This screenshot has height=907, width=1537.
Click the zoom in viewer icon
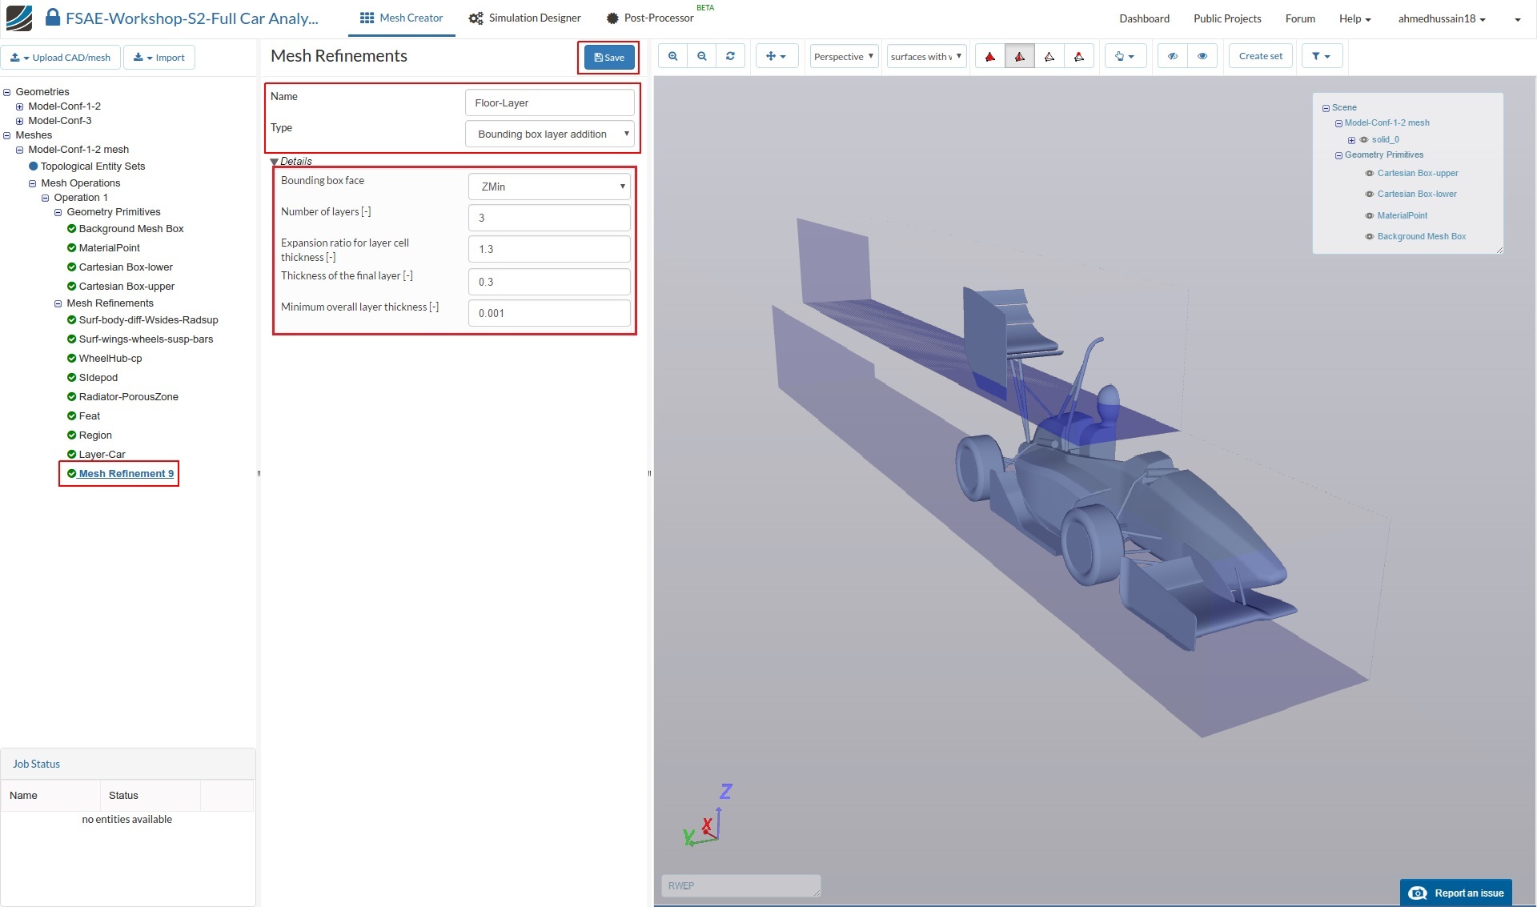[x=672, y=56]
